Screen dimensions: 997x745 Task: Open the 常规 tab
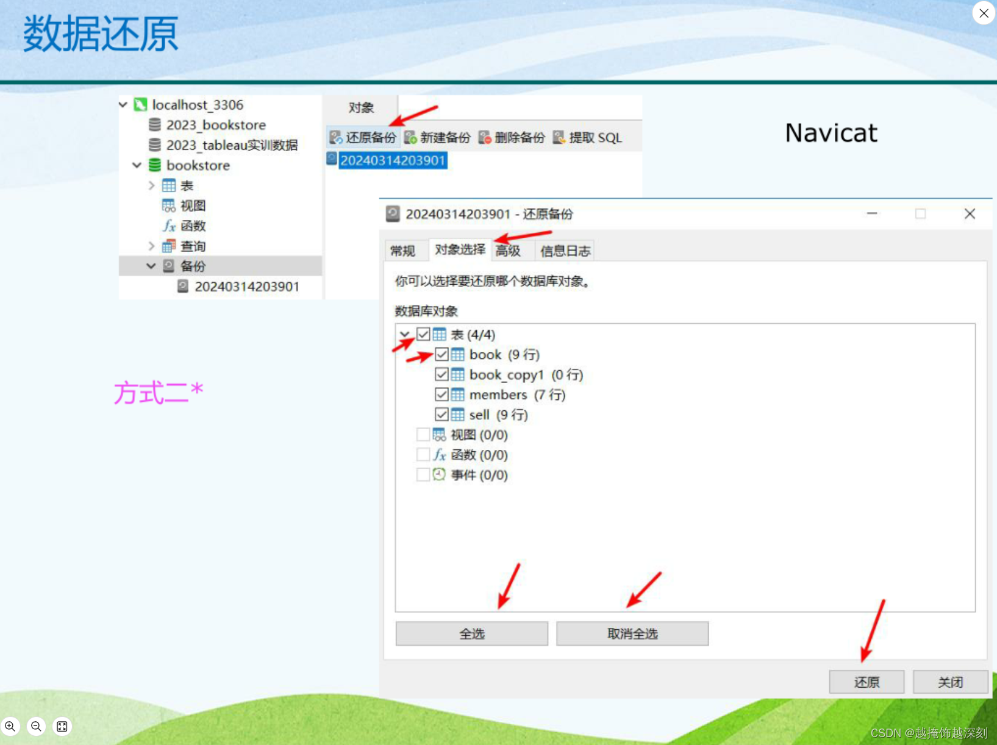pyautogui.click(x=402, y=251)
